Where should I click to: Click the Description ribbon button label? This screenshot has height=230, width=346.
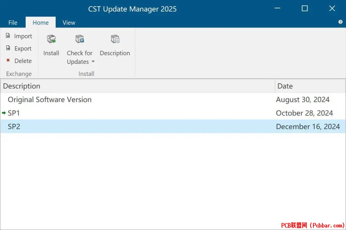(x=115, y=53)
